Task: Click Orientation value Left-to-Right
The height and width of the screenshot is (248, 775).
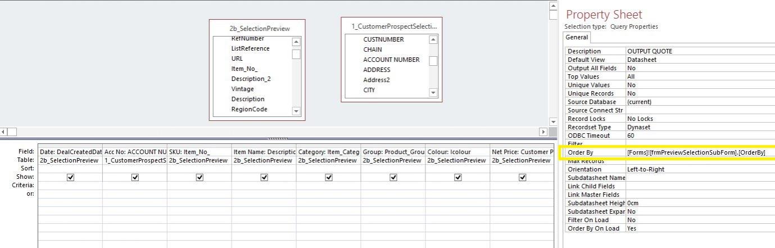Action: coord(700,169)
